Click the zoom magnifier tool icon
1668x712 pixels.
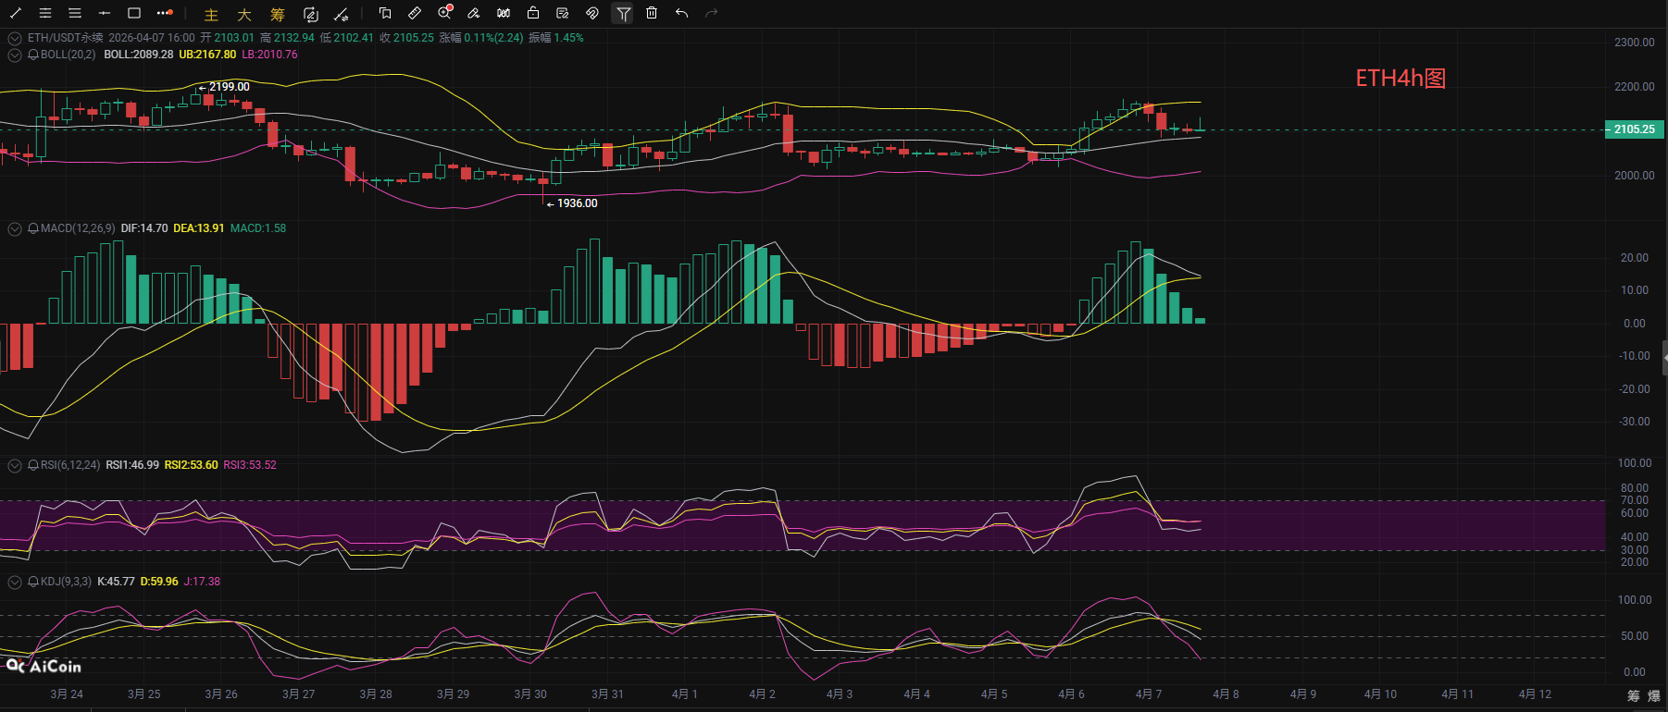444,13
